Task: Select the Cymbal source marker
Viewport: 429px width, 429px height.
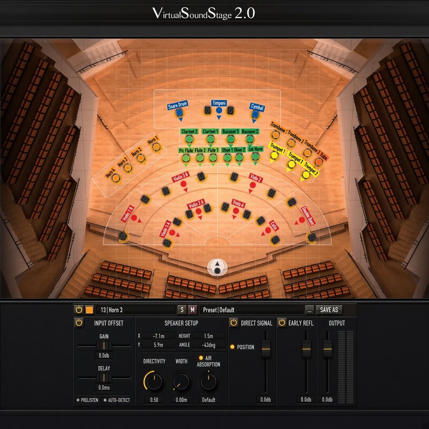Action: pos(255,114)
